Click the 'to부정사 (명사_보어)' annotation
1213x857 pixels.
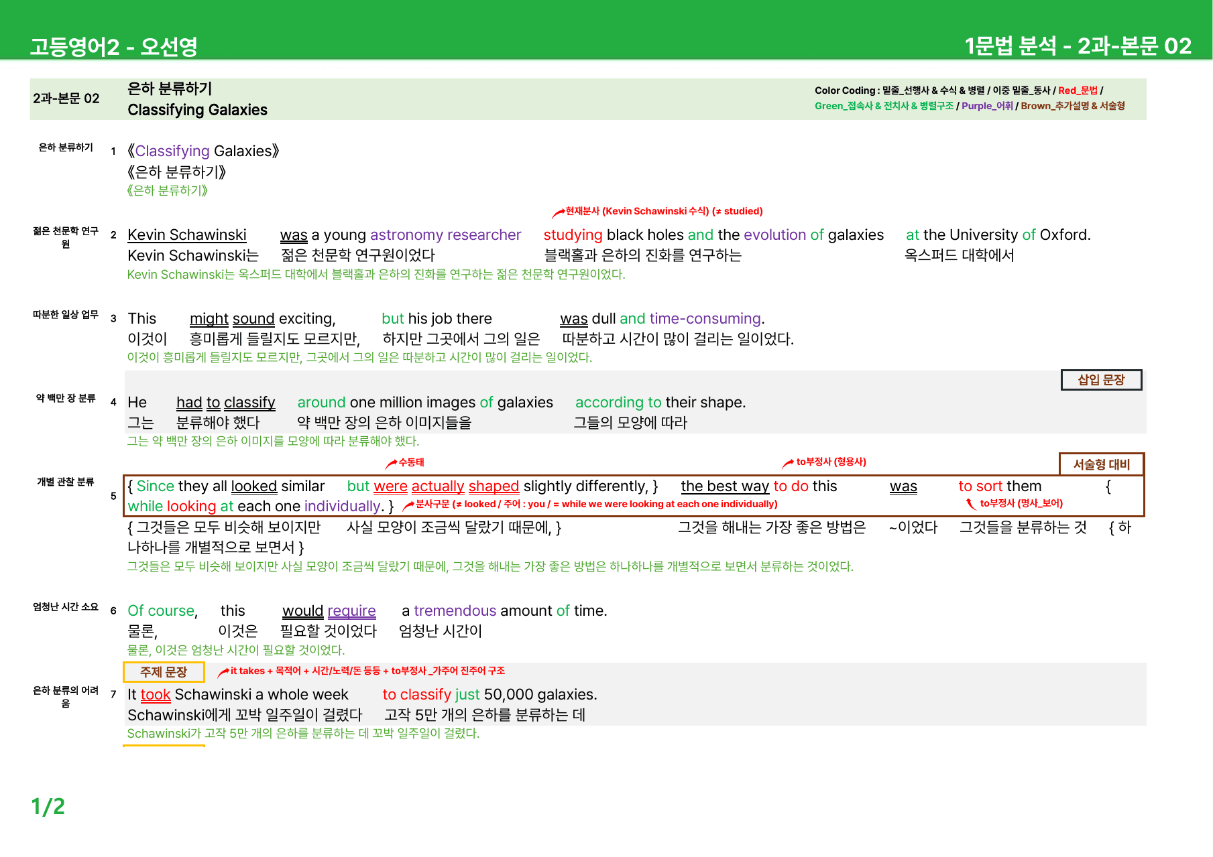pyautogui.click(x=1021, y=503)
